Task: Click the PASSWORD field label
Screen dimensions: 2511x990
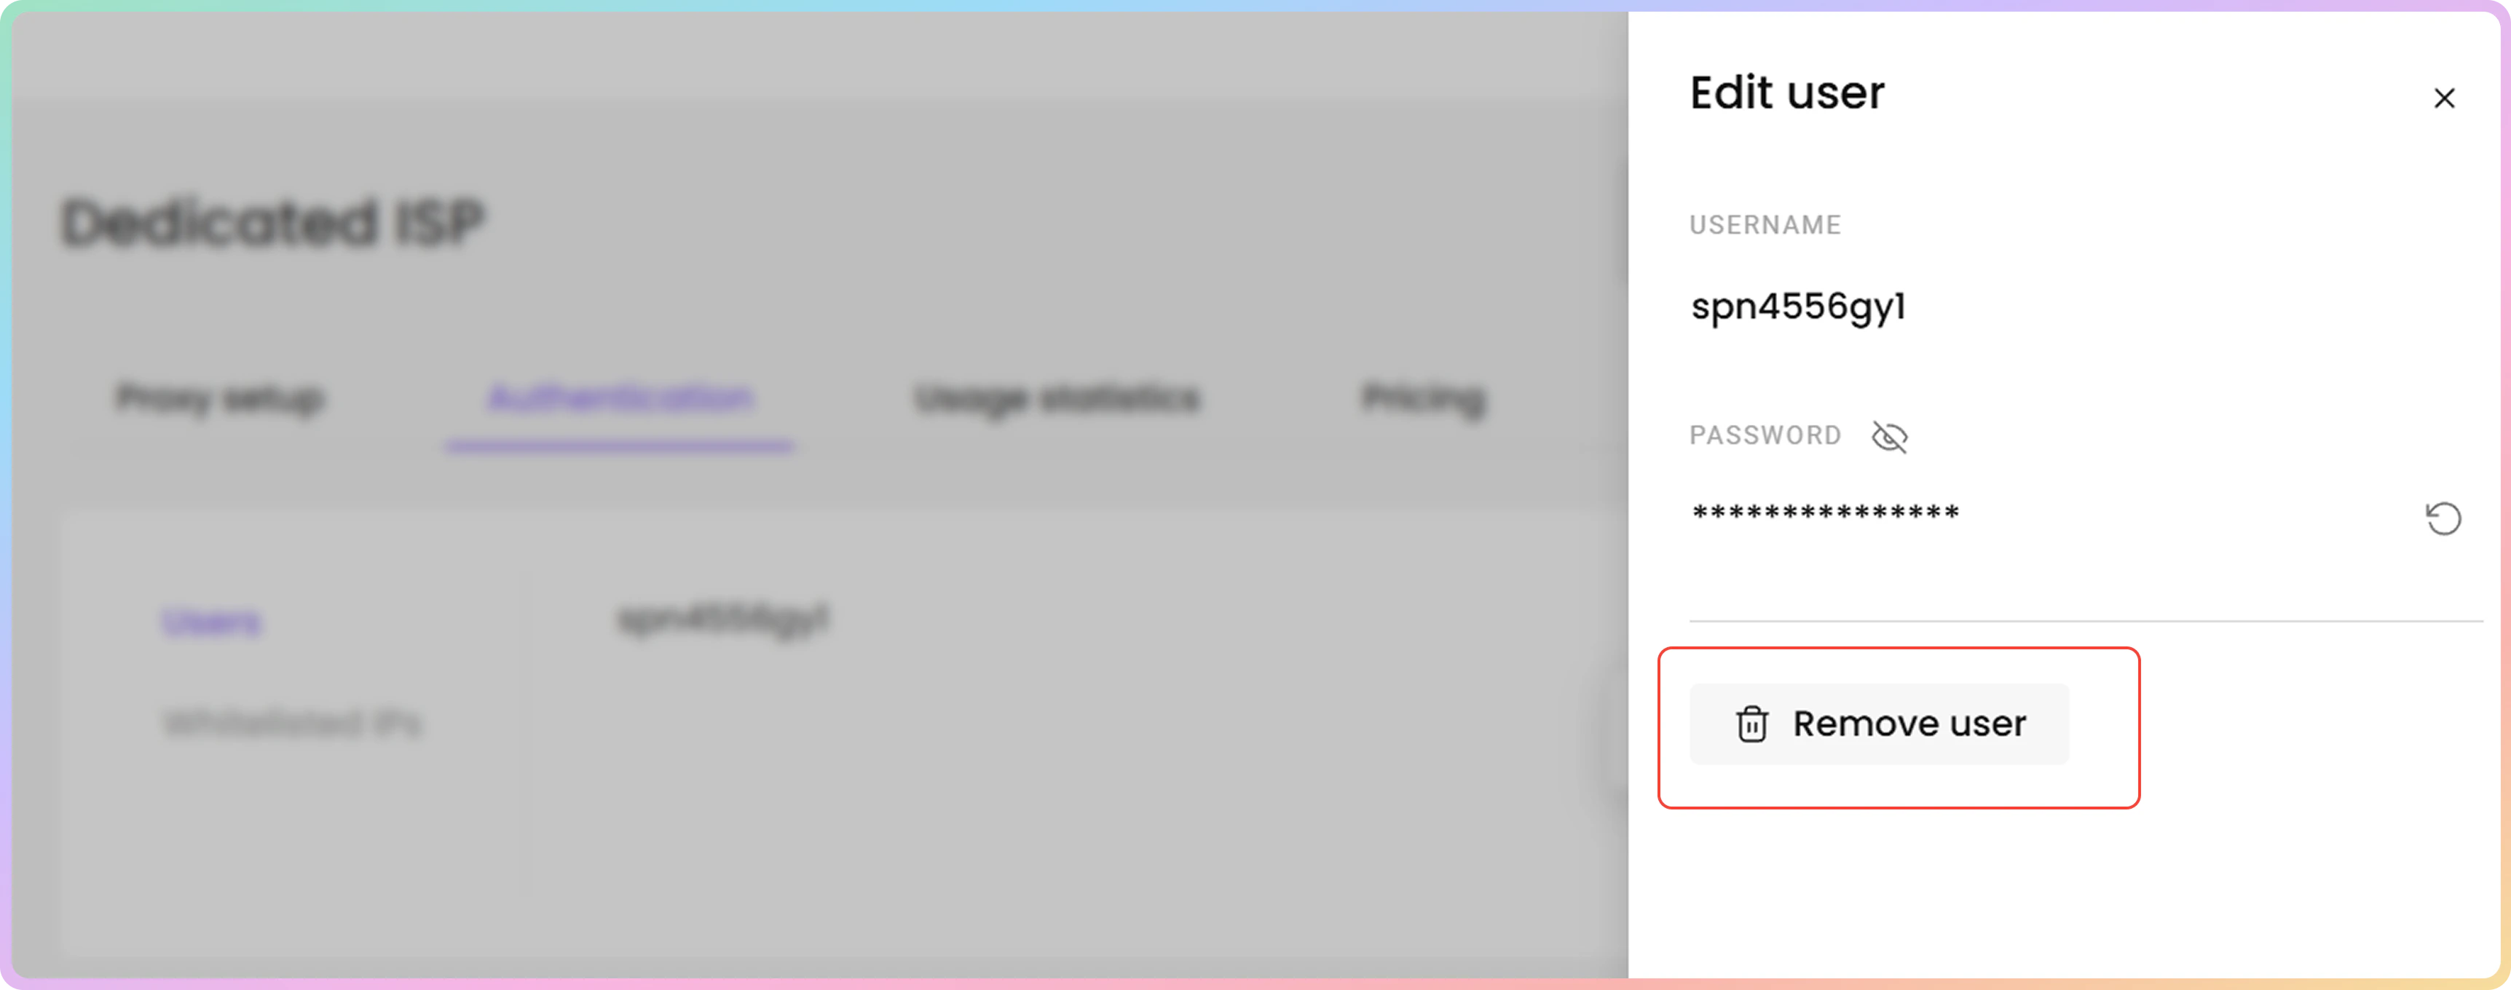Action: tap(1765, 435)
